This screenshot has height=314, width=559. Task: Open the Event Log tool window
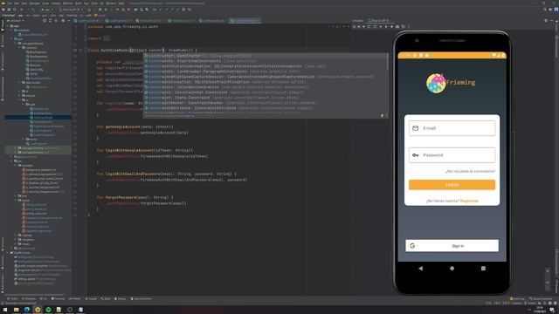point(518,298)
